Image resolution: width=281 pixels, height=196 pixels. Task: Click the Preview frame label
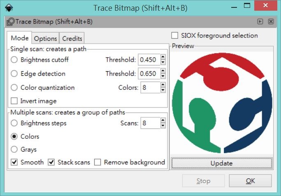click(x=183, y=46)
